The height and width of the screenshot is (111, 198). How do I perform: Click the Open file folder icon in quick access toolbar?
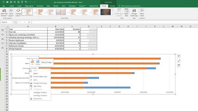[x=7, y=2]
